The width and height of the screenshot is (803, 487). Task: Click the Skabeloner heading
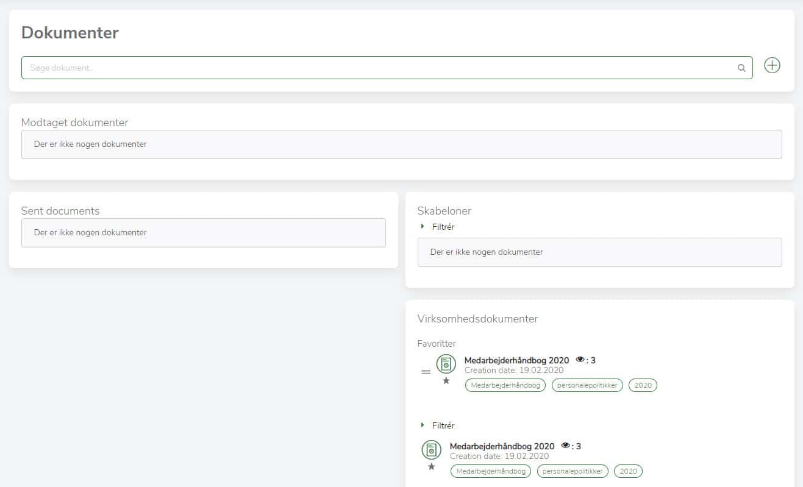click(444, 211)
